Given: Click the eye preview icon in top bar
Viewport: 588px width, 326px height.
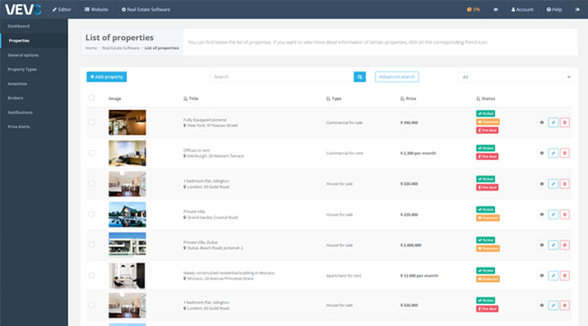Looking at the screenshot, I should pos(496,9).
